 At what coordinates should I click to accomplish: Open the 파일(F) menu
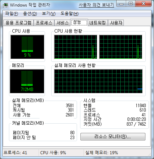[x=12, y=14]
